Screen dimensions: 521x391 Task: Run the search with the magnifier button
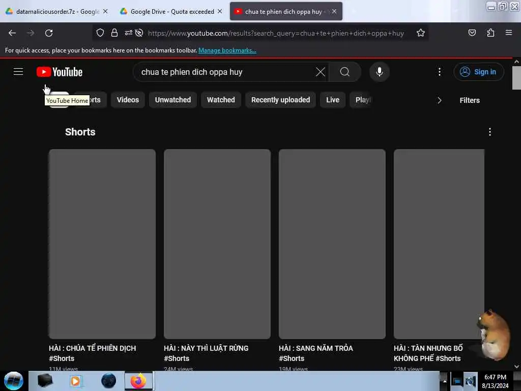coord(345,72)
